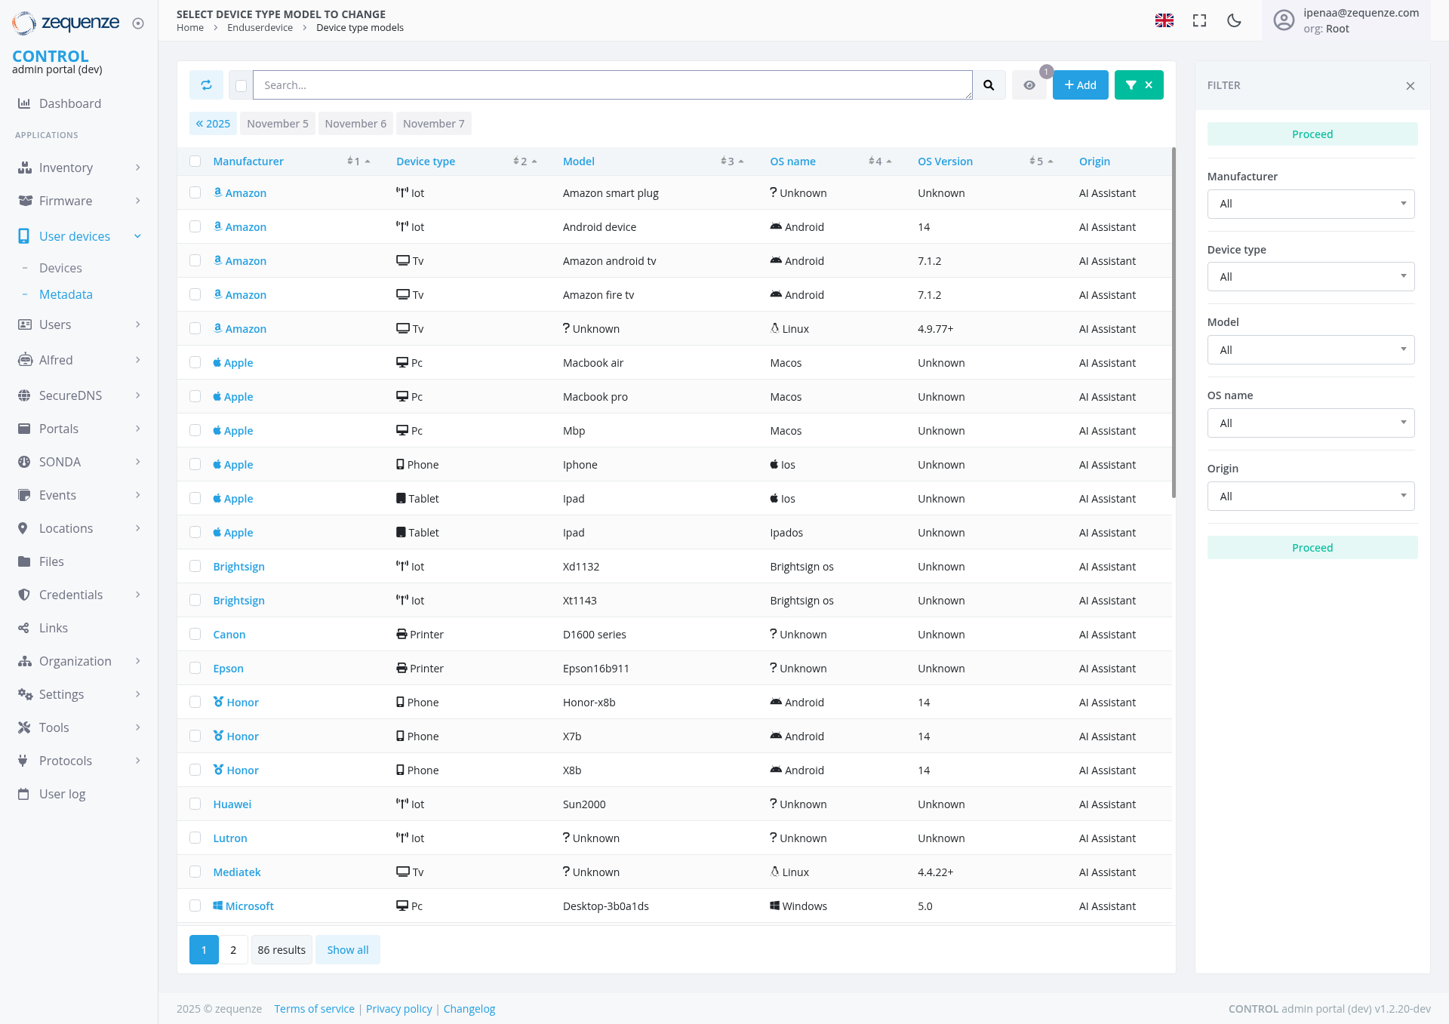Select the Honor-x8b row checkbox
1449x1024 pixels.
(x=195, y=703)
